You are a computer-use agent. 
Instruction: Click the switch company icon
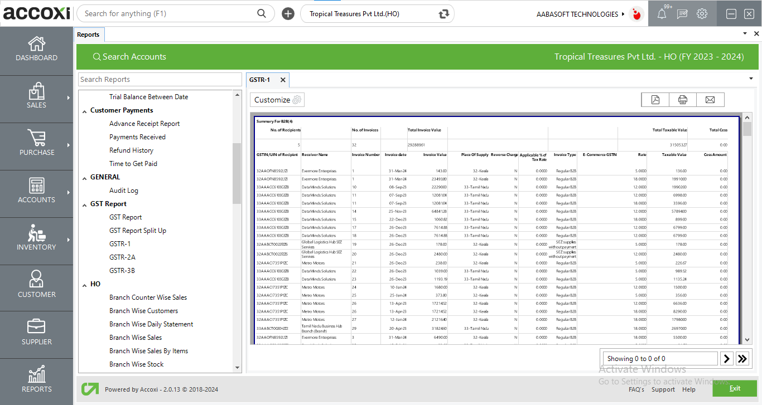tap(444, 14)
